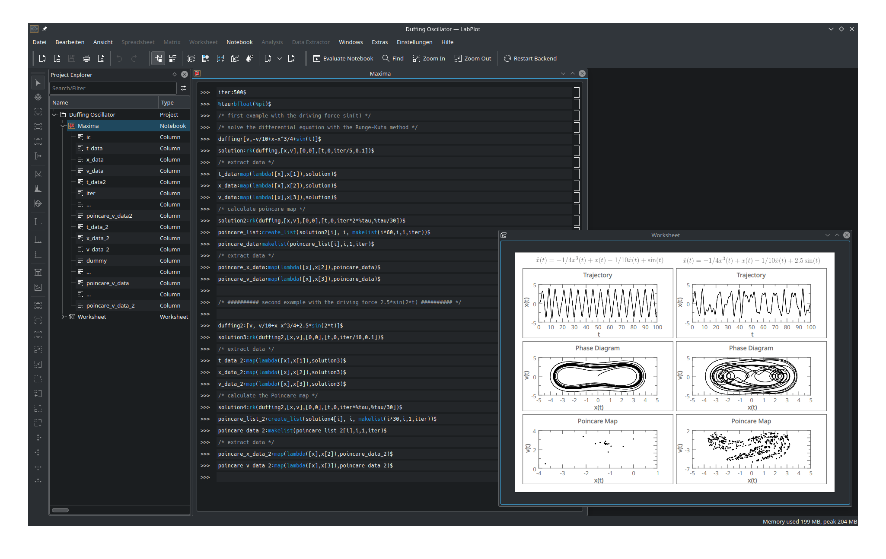Open the dropdown arrow next to the Import icon
Viewport: 886px width, 559px height.
[x=280, y=58]
